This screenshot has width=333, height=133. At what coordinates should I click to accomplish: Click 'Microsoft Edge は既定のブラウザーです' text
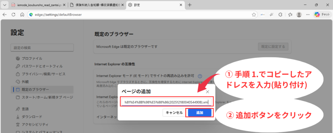coord(127,47)
